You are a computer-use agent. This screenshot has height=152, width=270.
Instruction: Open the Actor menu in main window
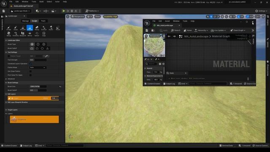(x=57, y=2)
